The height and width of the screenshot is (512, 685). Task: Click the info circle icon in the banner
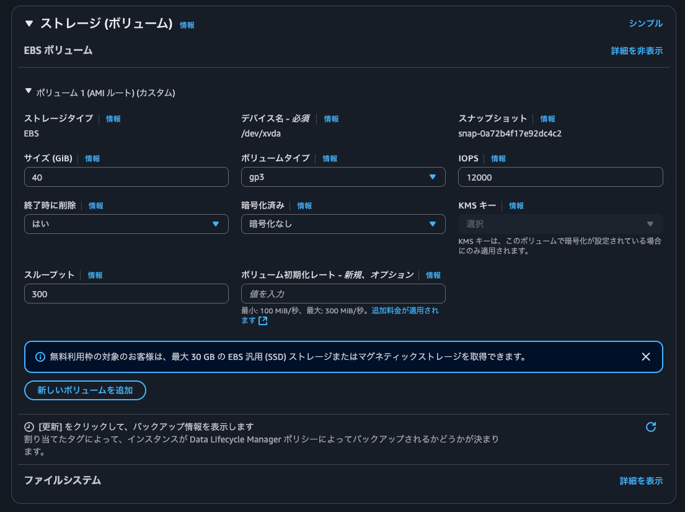[40, 357]
